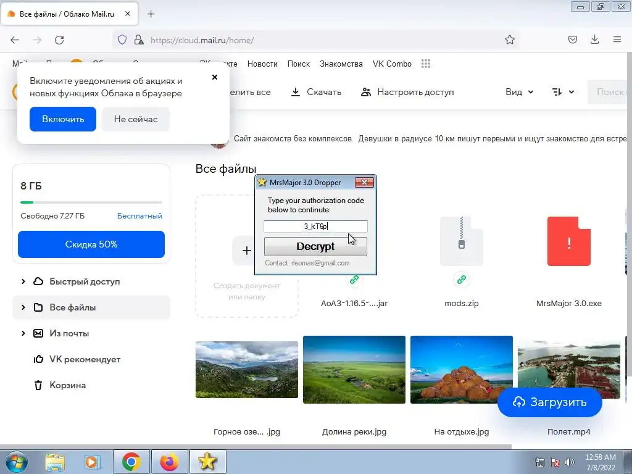
Task: Select the mods.zip archive icon
Action: click(462, 241)
